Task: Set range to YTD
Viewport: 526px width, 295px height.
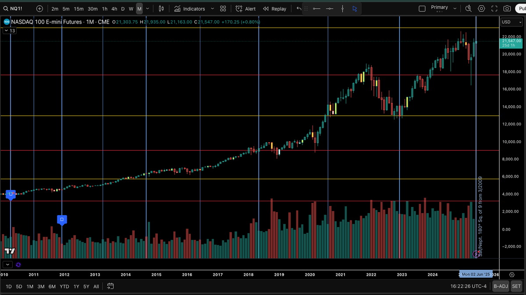Action: click(x=64, y=286)
